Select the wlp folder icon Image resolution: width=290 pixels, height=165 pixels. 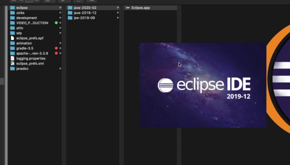(12, 33)
